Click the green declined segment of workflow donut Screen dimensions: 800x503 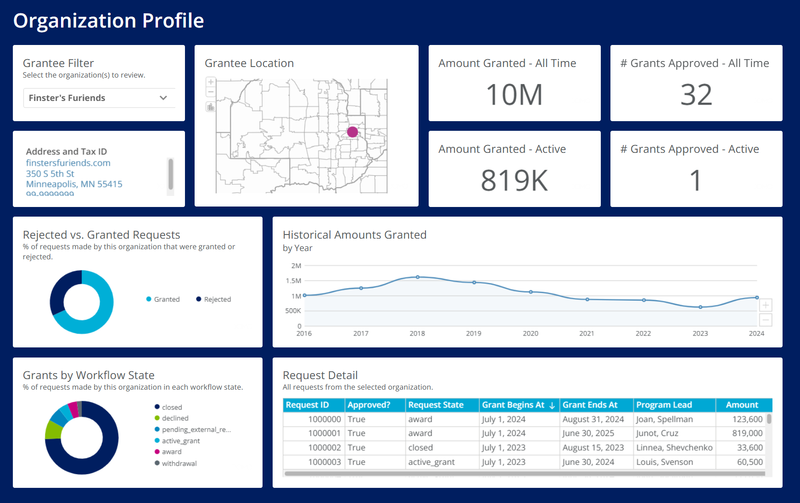53,430
